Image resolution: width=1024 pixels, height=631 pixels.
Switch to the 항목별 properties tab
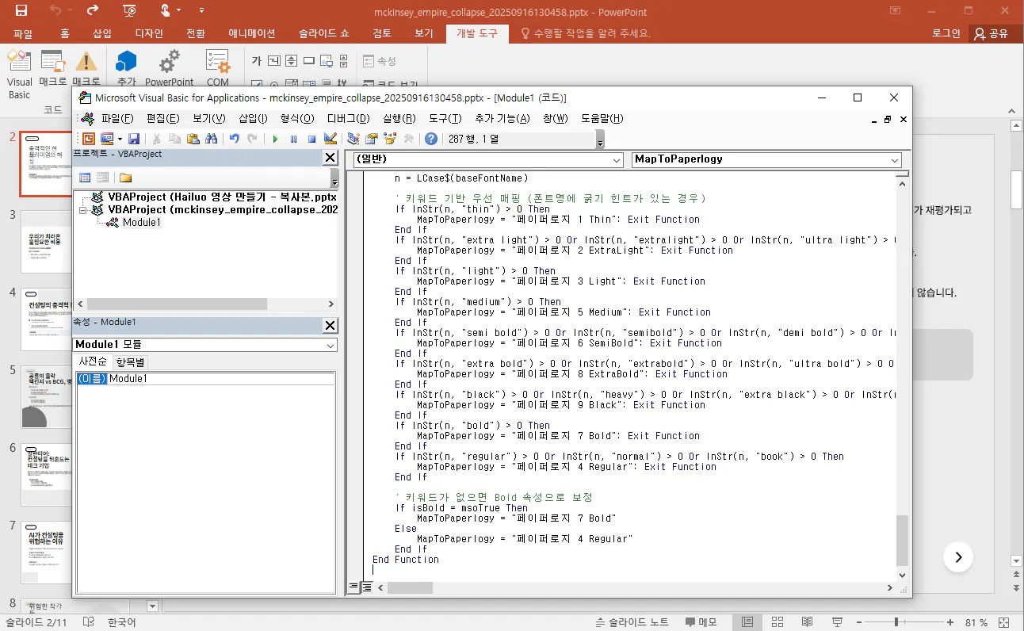click(x=131, y=361)
